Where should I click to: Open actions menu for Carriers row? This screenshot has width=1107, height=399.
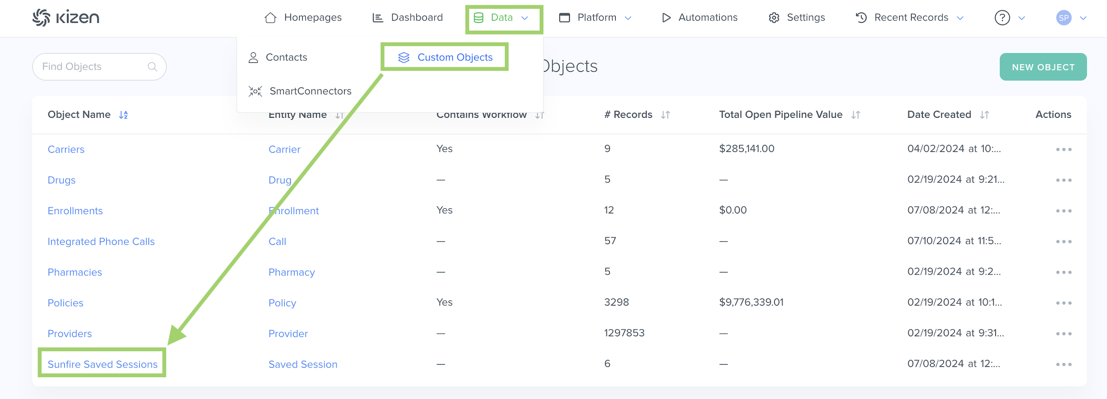1064,149
